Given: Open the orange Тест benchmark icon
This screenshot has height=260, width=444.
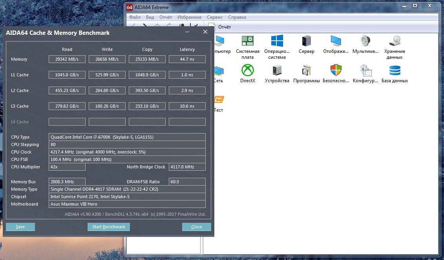Looking at the screenshot, I should pos(219,99).
